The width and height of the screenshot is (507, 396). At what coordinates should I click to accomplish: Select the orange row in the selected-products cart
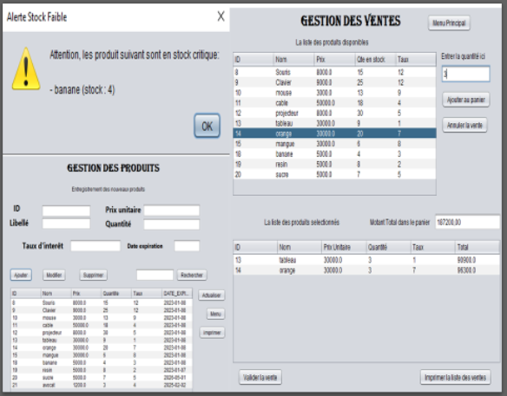366,270
